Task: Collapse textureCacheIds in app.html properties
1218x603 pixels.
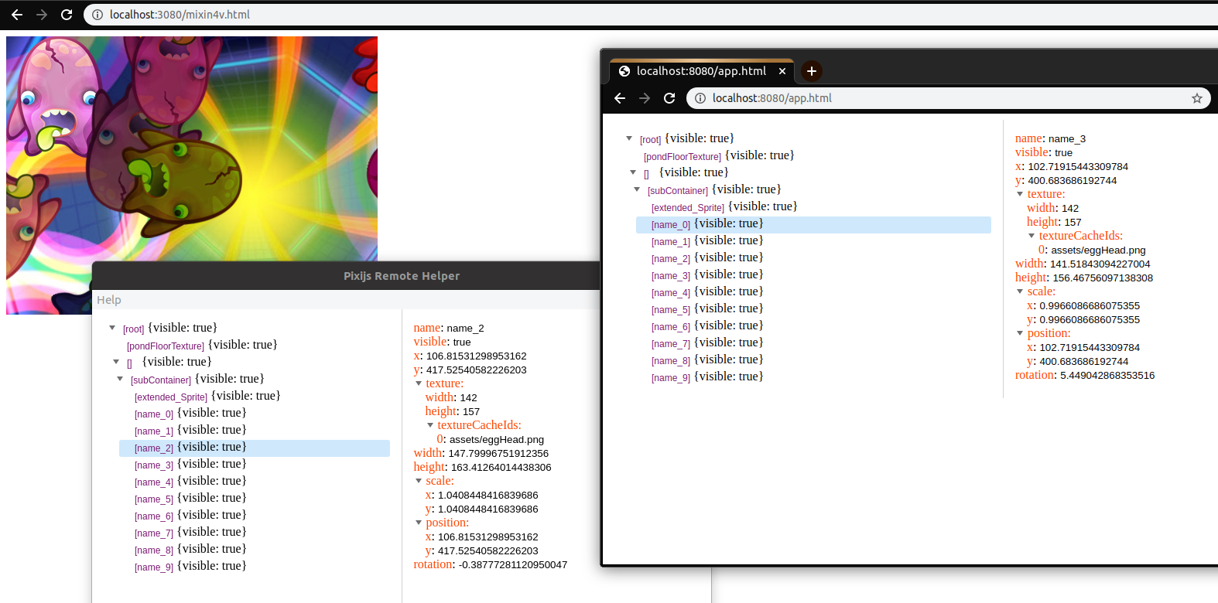Action: (x=1032, y=236)
